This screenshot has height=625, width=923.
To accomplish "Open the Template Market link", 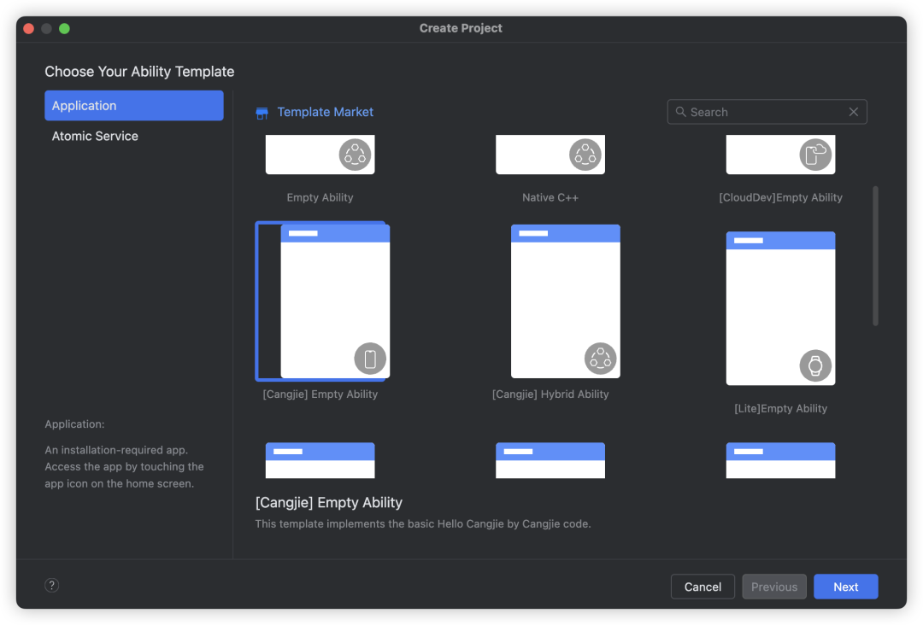I will pos(325,112).
